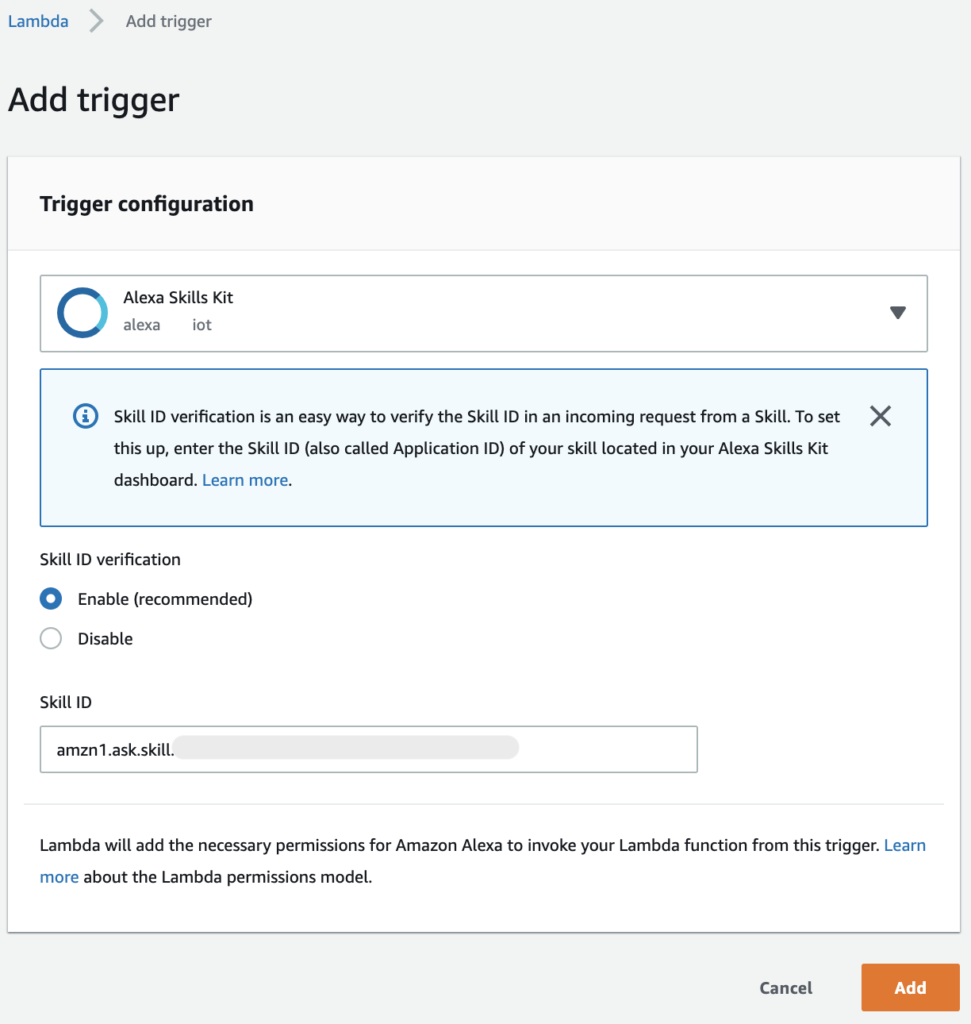Click the alexa tag under Alexa Skills Kit
The image size is (971, 1024).
tap(142, 325)
